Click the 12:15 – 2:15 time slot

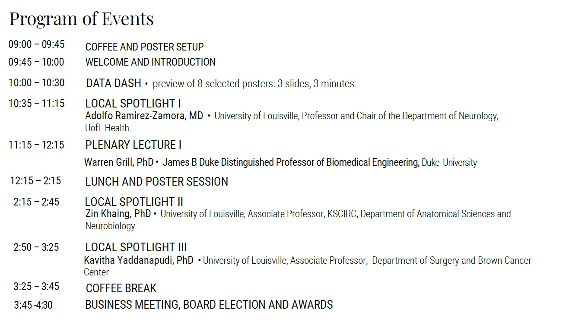(x=35, y=181)
